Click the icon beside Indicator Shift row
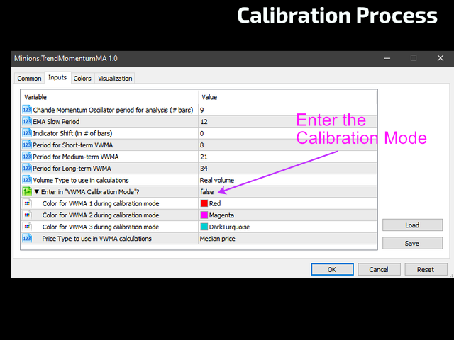This screenshot has height=340, width=454. (27, 133)
